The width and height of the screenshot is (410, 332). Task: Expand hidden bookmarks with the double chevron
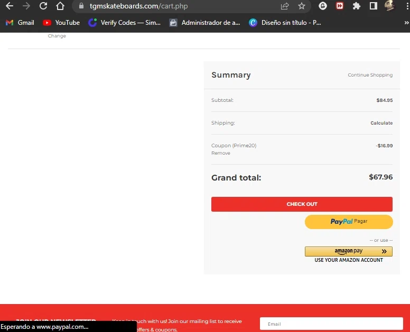406,23
